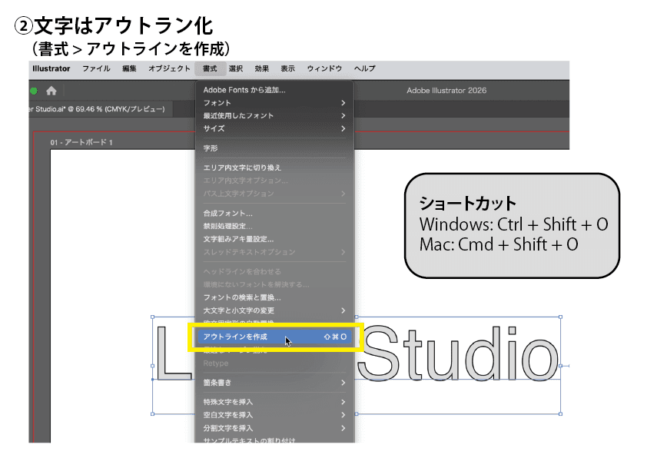Choose アウトラインを作成 menu item
This screenshot has height=458, width=647.
coord(274,337)
